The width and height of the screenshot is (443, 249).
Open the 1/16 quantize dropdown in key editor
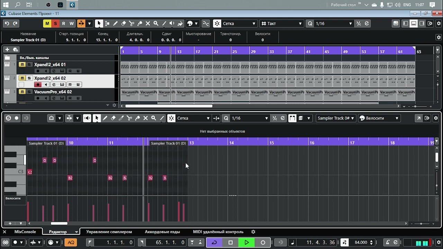(x=250, y=118)
